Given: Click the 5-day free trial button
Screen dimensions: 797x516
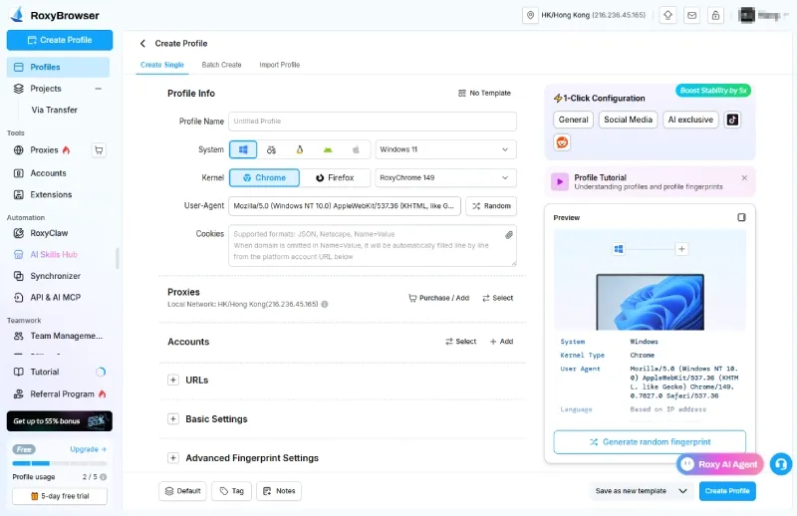Looking at the screenshot, I should tap(60, 496).
